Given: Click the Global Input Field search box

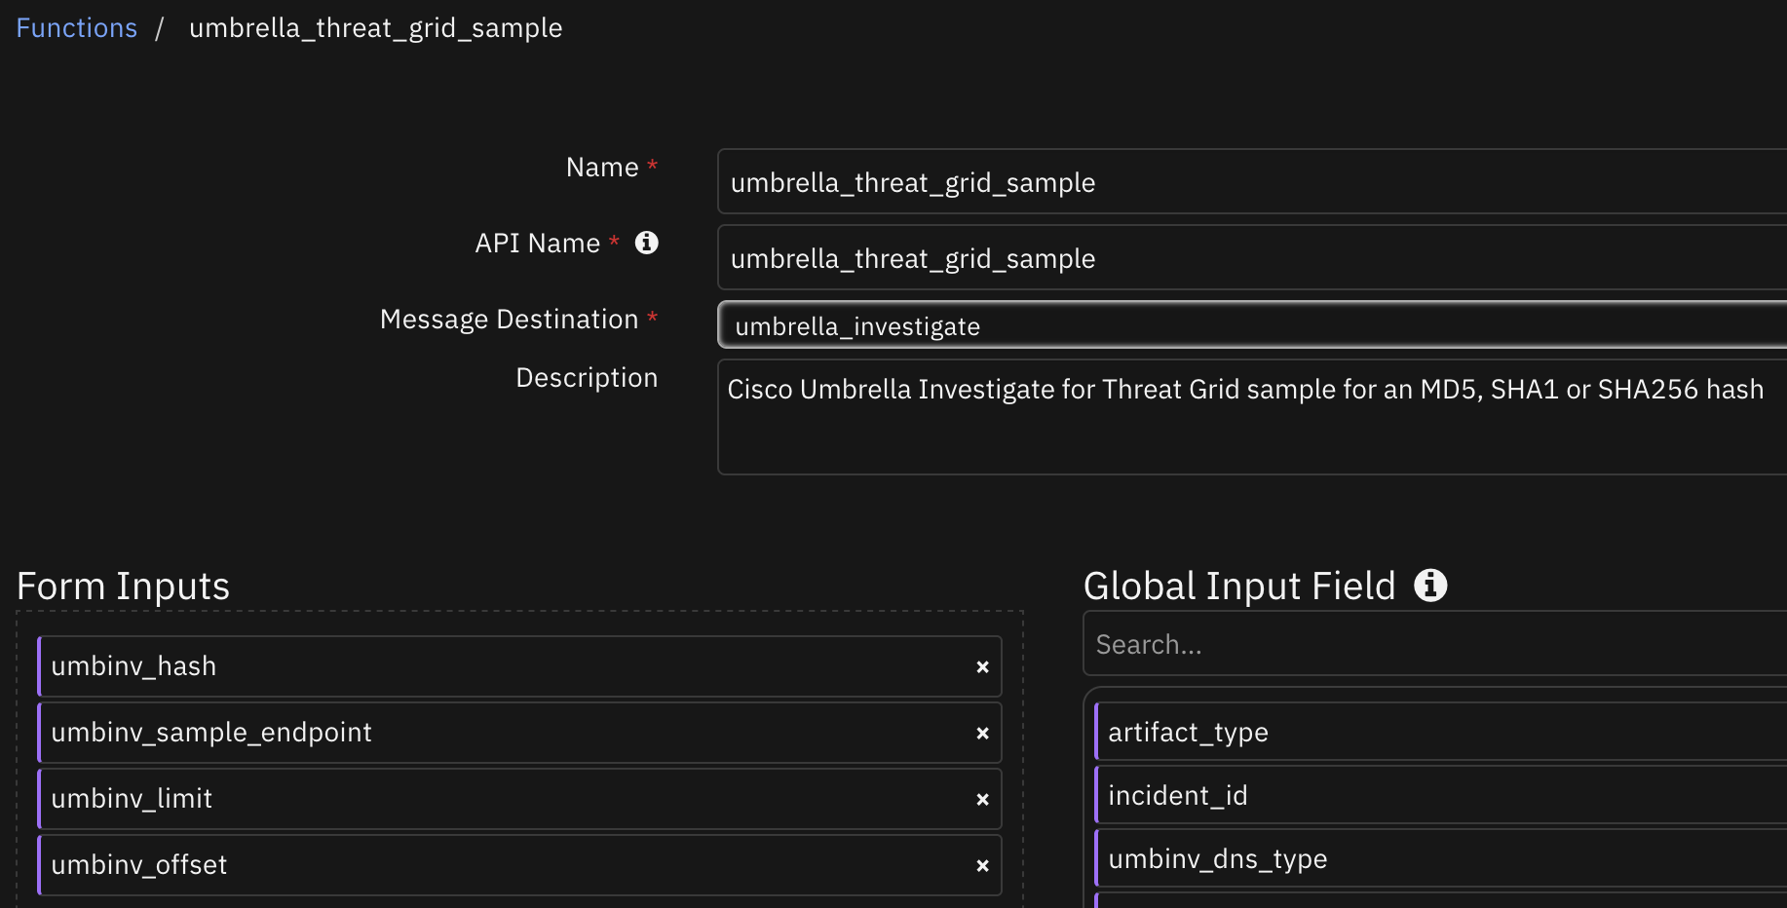Looking at the screenshot, I should click(x=1435, y=644).
